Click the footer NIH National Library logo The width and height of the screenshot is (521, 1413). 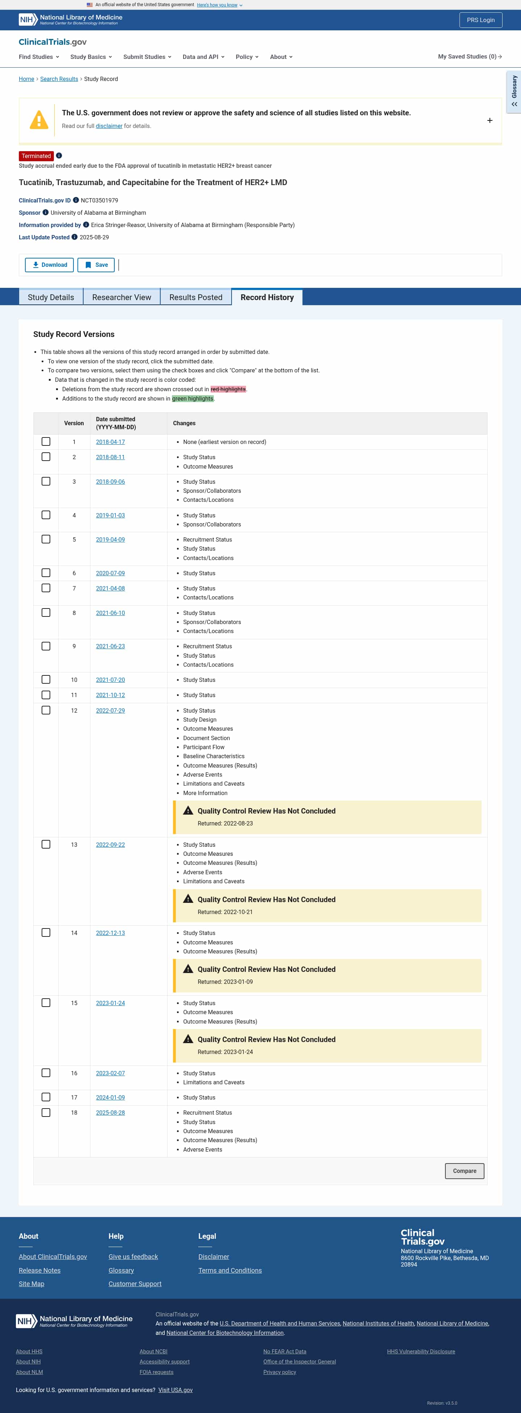pyautogui.click(x=74, y=1321)
